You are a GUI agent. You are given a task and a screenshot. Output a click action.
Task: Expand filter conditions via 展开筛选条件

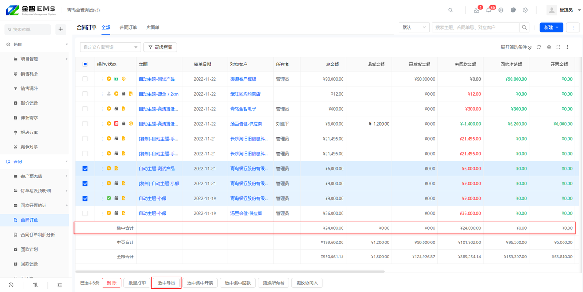pos(516,47)
